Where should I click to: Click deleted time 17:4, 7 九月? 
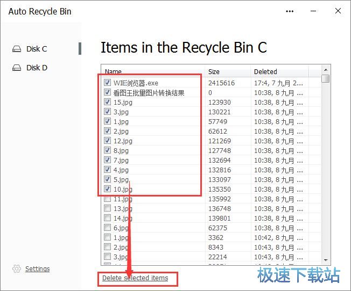pos(278,83)
